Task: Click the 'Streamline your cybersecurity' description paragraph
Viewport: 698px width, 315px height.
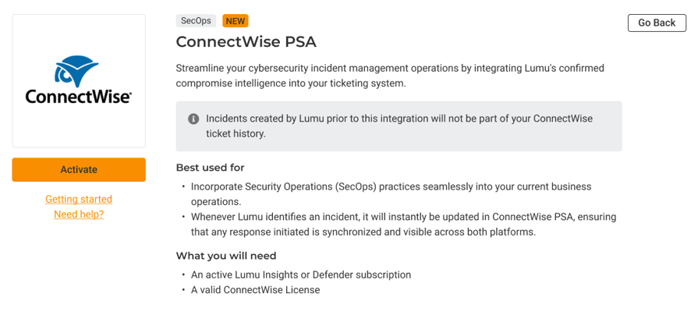Action: [x=390, y=76]
